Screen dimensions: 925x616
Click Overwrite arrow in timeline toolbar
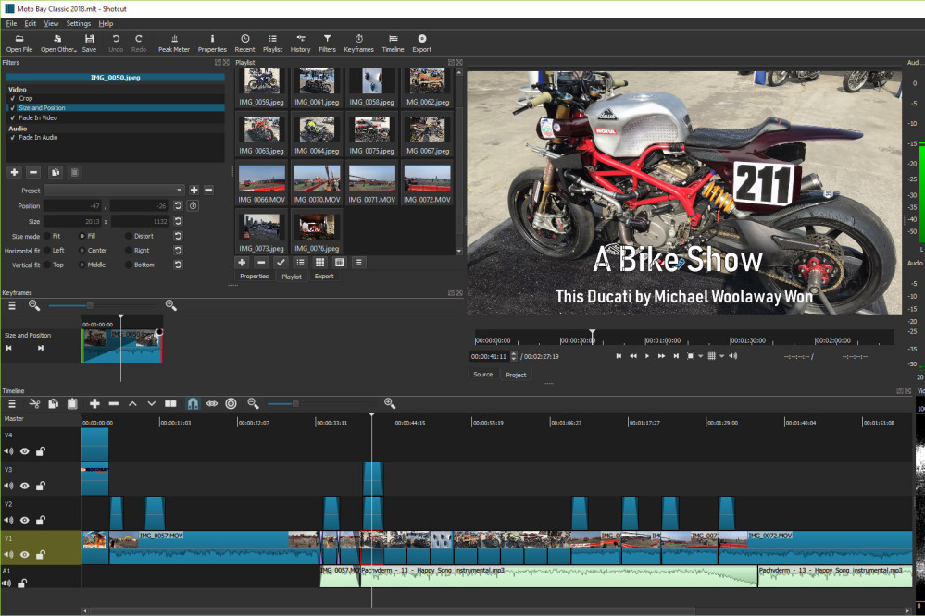click(152, 403)
